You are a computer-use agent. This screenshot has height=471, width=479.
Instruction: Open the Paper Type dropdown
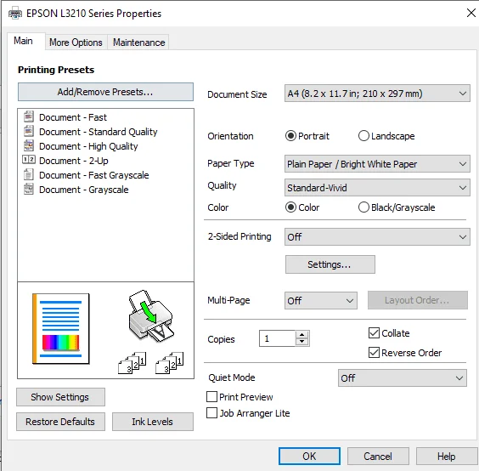(377, 164)
